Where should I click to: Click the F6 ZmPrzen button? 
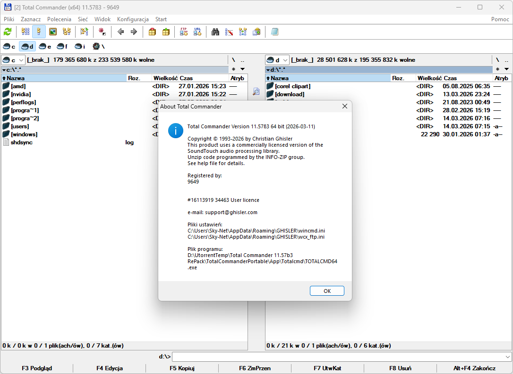click(x=255, y=368)
